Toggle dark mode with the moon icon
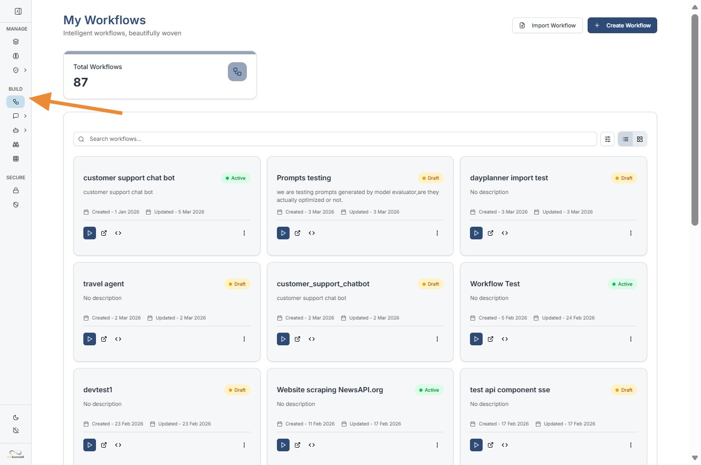Viewport: 701px width, 465px height. (16, 418)
